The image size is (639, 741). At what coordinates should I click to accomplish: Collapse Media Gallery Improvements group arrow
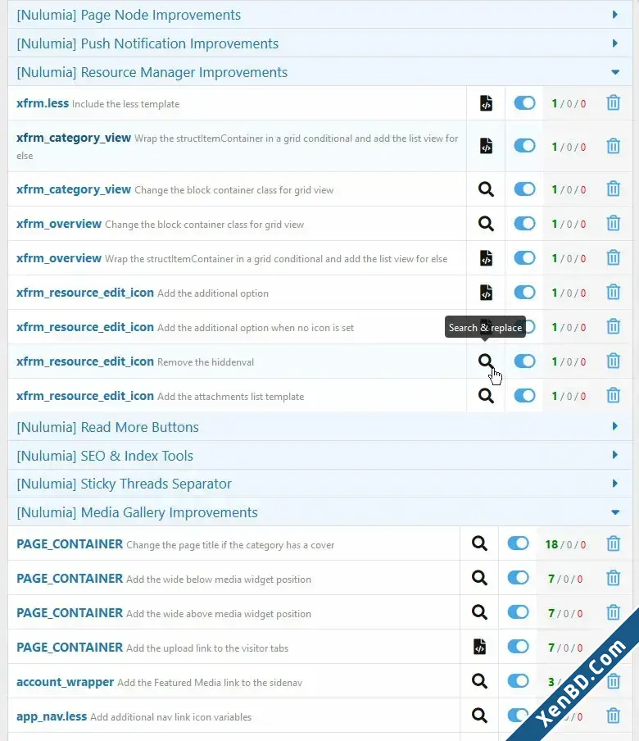coord(615,512)
